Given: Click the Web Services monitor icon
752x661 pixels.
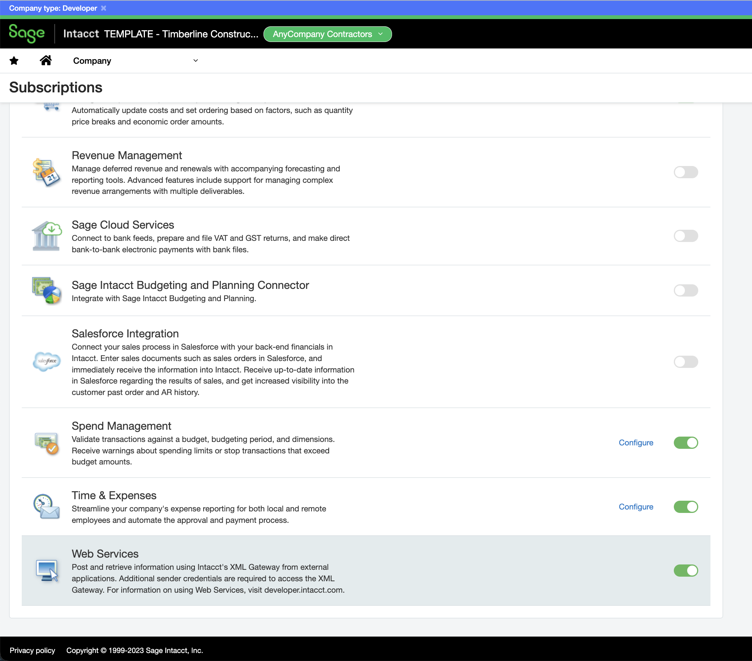Looking at the screenshot, I should point(47,571).
